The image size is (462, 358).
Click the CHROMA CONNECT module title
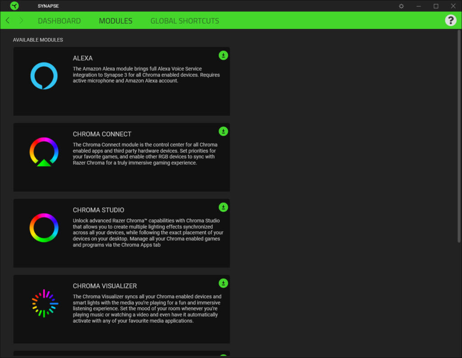102,134
